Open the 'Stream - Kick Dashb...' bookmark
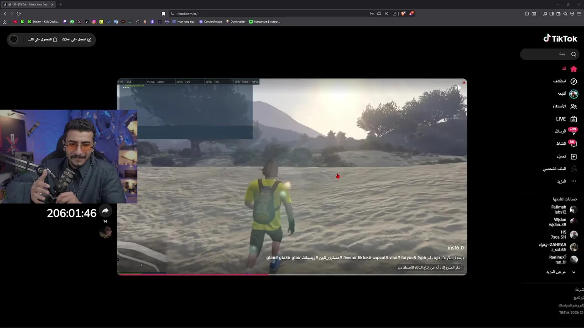584x328 pixels. tap(43, 21)
